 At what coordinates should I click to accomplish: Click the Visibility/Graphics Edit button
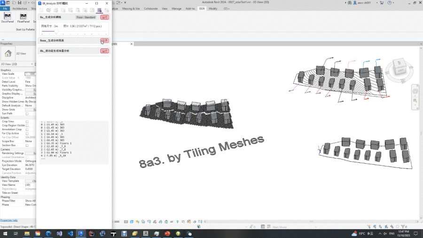coord(31,90)
